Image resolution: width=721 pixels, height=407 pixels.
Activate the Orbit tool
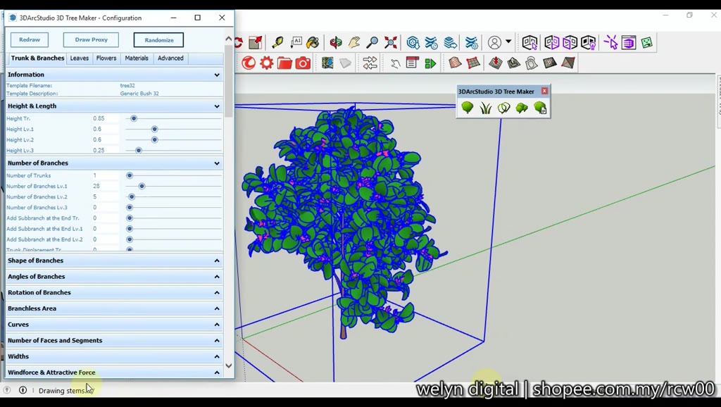pyautogui.click(x=336, y=42)
